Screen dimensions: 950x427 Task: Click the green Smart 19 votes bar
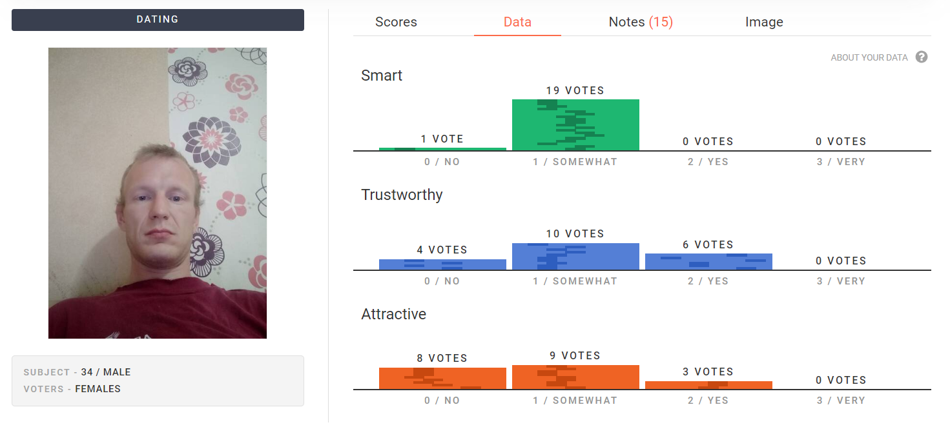pyautogui.click(x=575, y=125)
